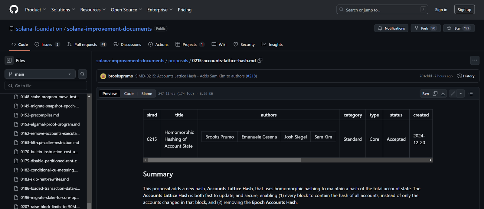
Task: Click brooksprumo avatar icon
Action: click(x=103, y=76)
